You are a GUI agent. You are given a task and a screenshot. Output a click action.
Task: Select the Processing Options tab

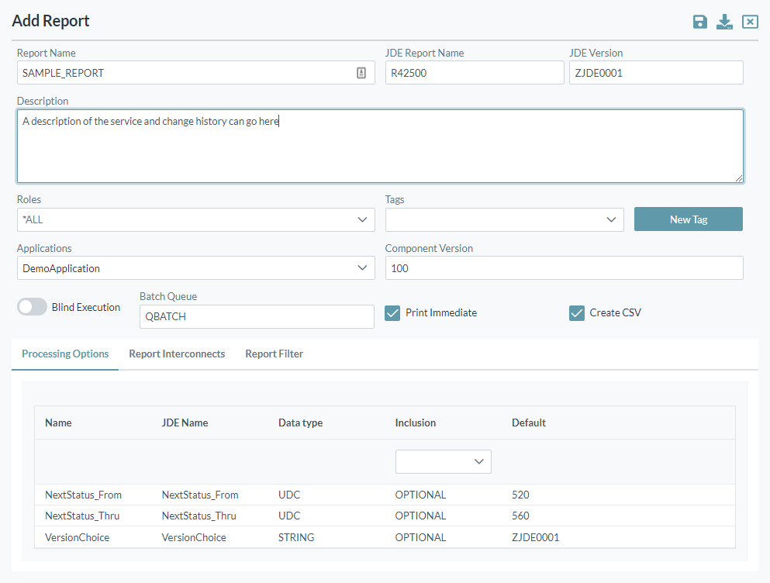[x=65, y=354]
